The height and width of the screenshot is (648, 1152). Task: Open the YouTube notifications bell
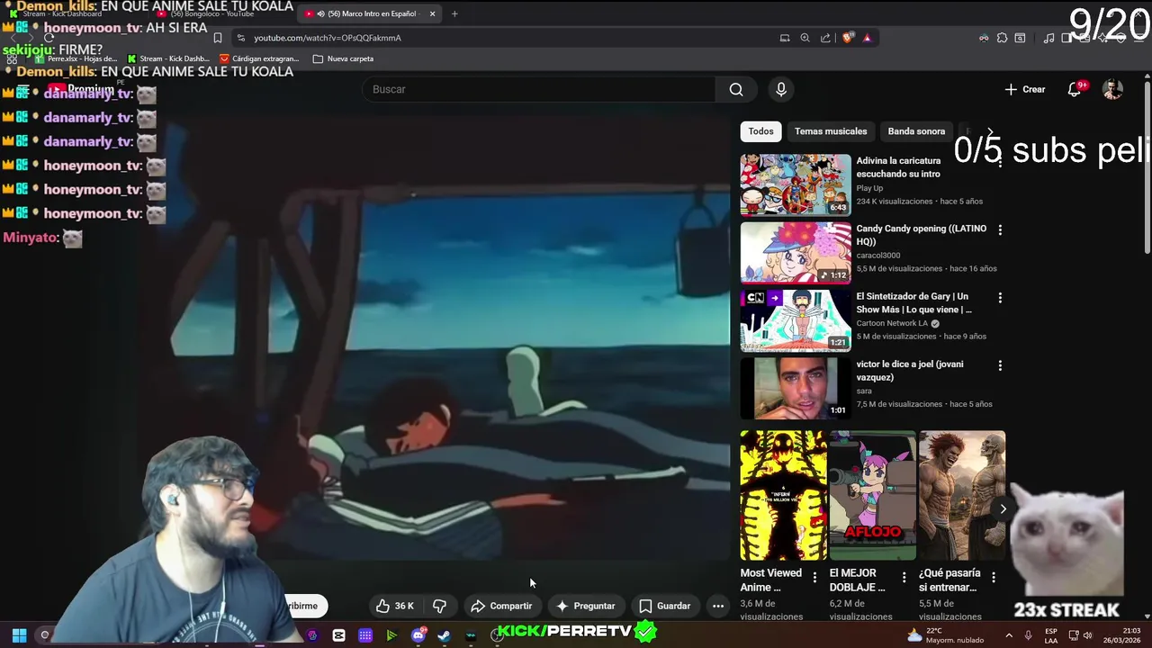coord(1075,89)
